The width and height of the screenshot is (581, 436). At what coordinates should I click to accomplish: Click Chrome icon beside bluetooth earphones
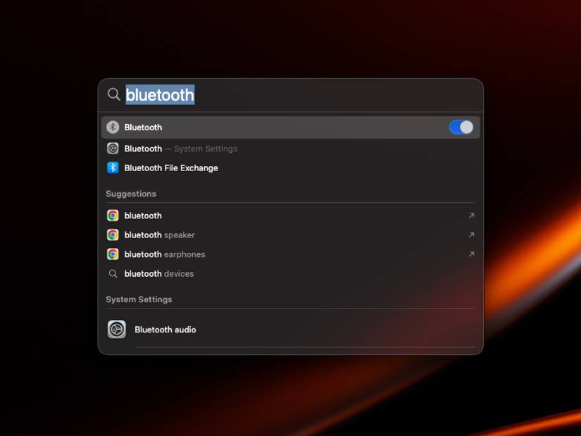113,254
